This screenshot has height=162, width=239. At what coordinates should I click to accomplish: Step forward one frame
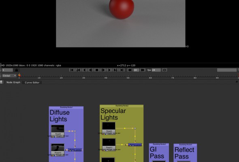point(103,70)
